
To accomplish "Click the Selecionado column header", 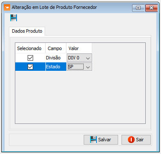I will (30, 48).
